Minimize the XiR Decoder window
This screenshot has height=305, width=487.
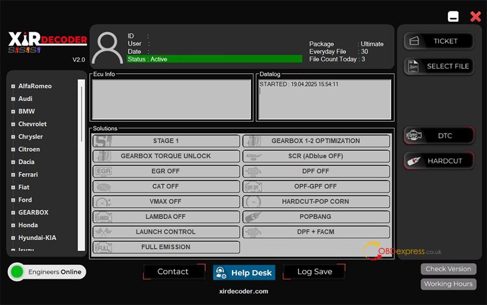tap(453, 16)
